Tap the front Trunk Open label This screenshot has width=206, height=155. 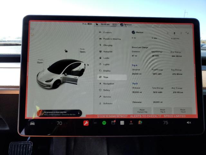point(40,61)
